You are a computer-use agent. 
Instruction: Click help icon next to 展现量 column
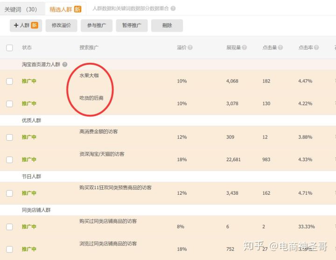[x=245, y=48]
